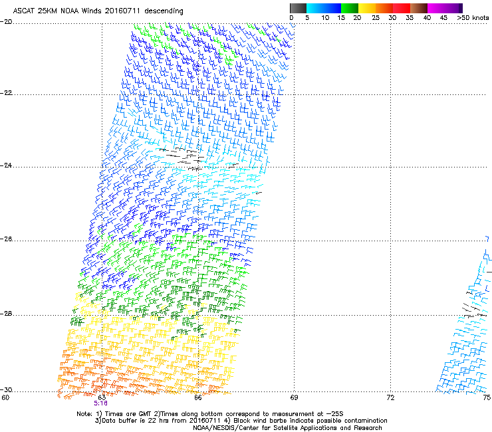The height and width of the screenshot is (432, 492).
Task: Click the yellow 20-25 knots legend swatch
Action: pyautogui.click(x=367, y=8)
